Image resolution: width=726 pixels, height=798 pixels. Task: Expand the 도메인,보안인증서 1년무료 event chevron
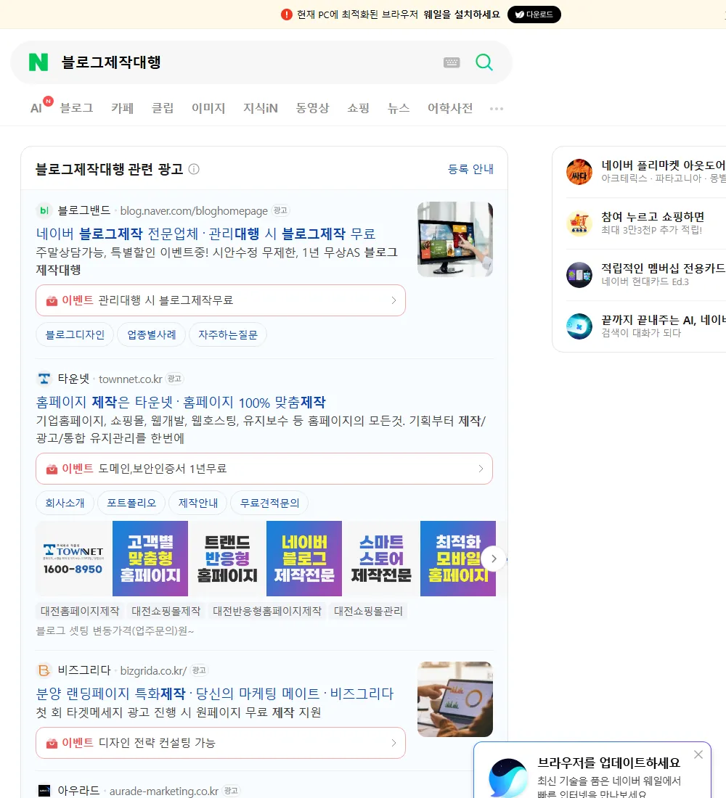click(481, 468)
